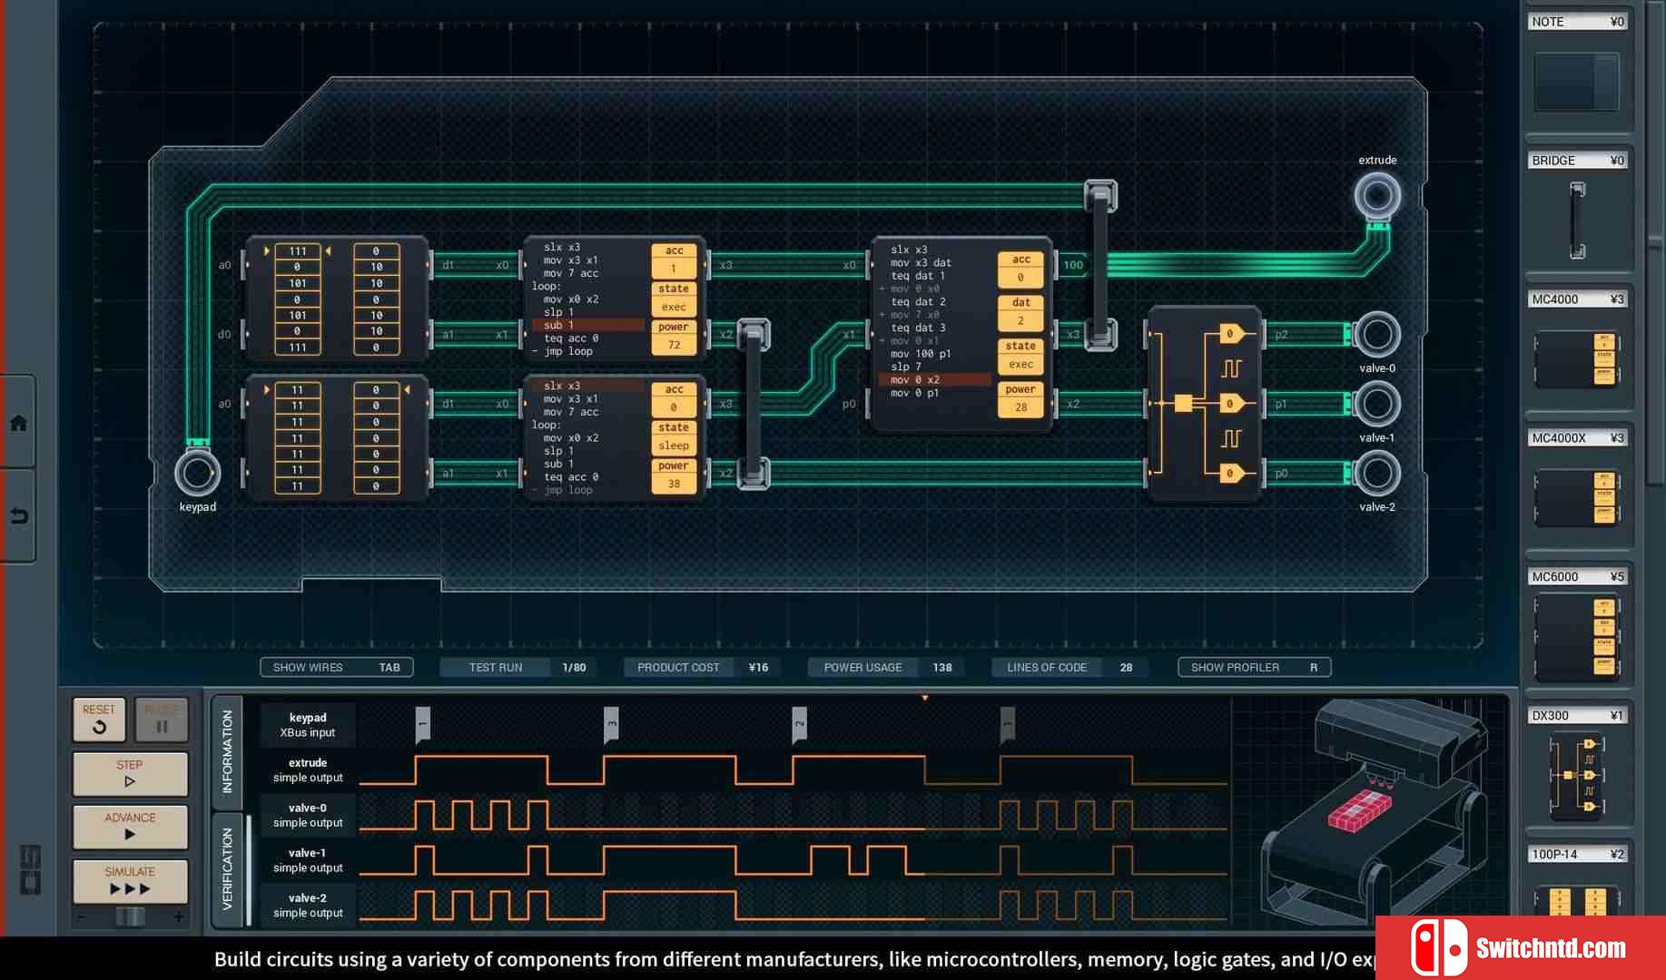
Task: Click the STEP button
Action: [130, 773]
